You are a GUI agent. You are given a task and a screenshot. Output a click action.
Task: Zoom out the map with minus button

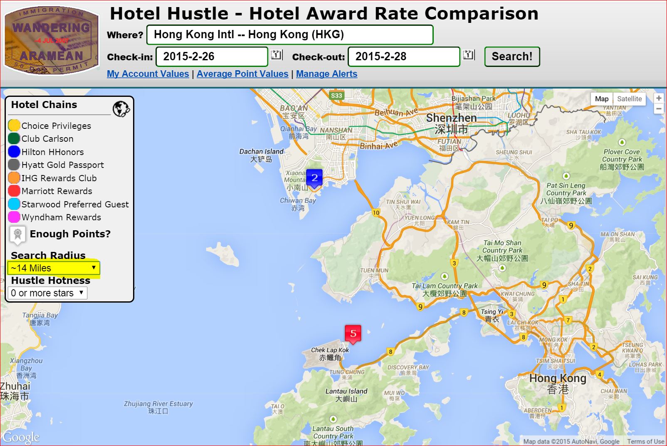tap(659, 109)
